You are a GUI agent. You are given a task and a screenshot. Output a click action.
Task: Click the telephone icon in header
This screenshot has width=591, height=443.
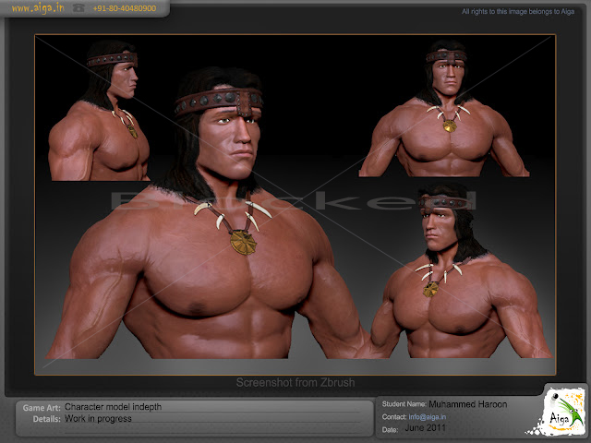click(x=78, y=7)
